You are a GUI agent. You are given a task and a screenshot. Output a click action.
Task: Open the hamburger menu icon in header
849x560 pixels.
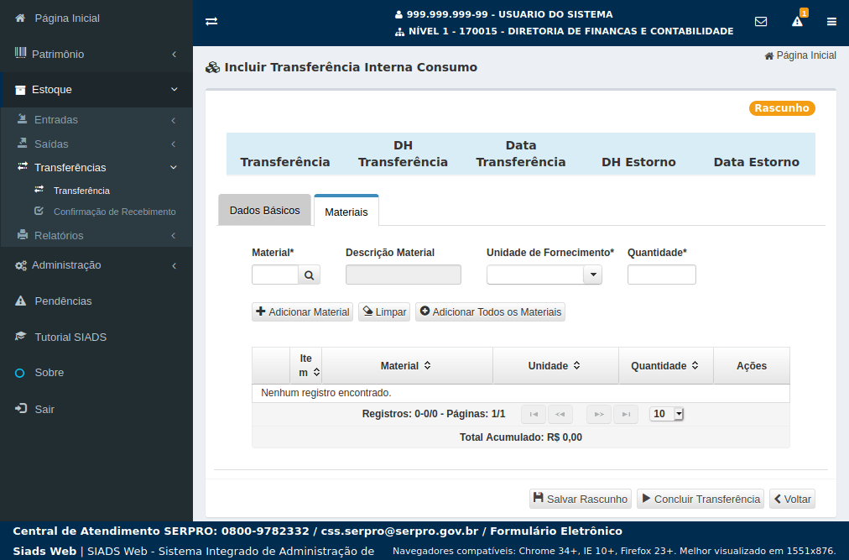(831, 22)
